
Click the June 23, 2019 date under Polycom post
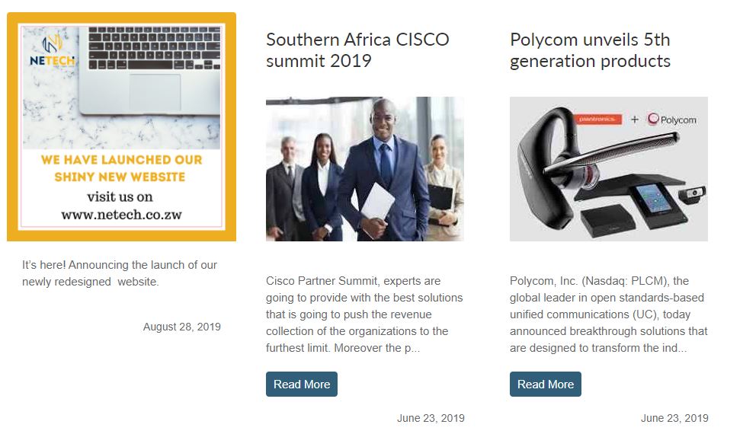coord(674,418)
